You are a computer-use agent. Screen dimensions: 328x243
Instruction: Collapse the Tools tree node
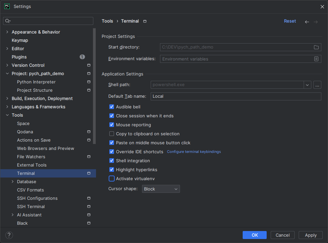click(x=7, y=115)
